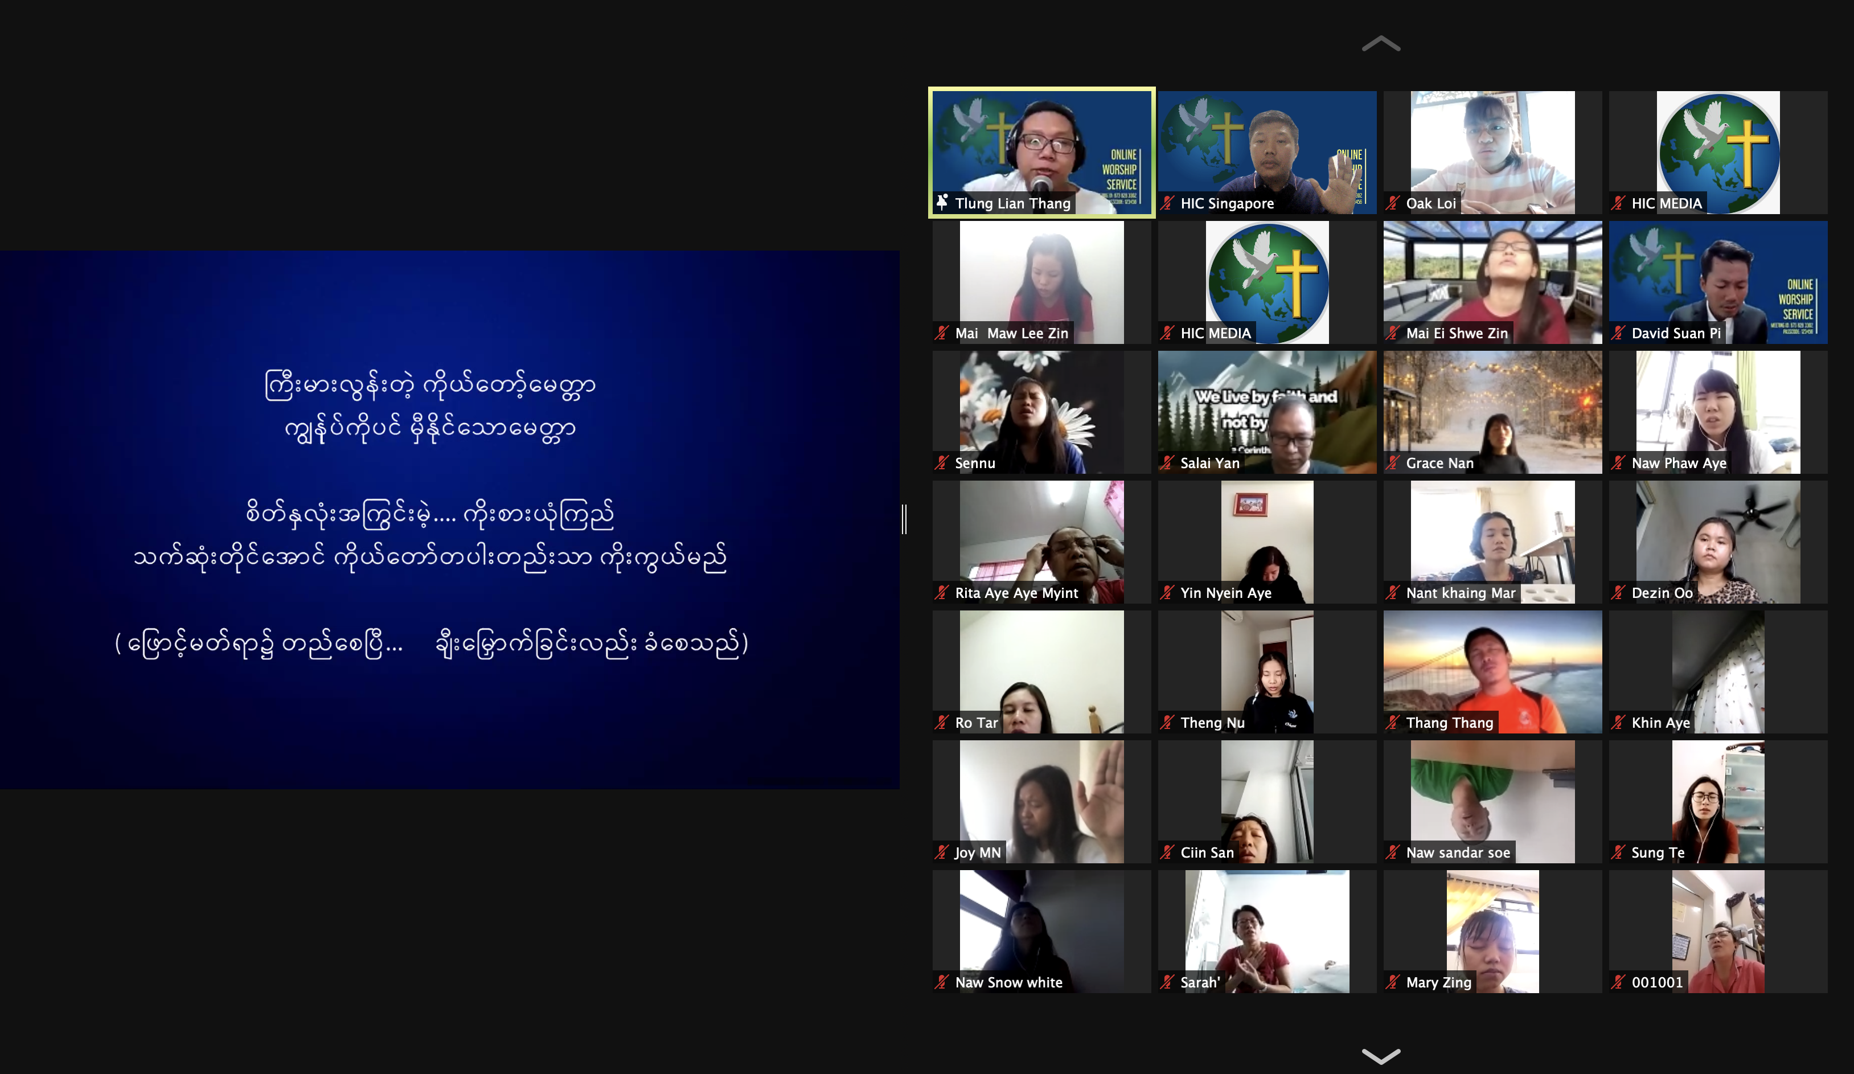1854x1074 pixels.
Task: Click muted mic icon next to Salai Yan
Action: [x=1167, y=463]
